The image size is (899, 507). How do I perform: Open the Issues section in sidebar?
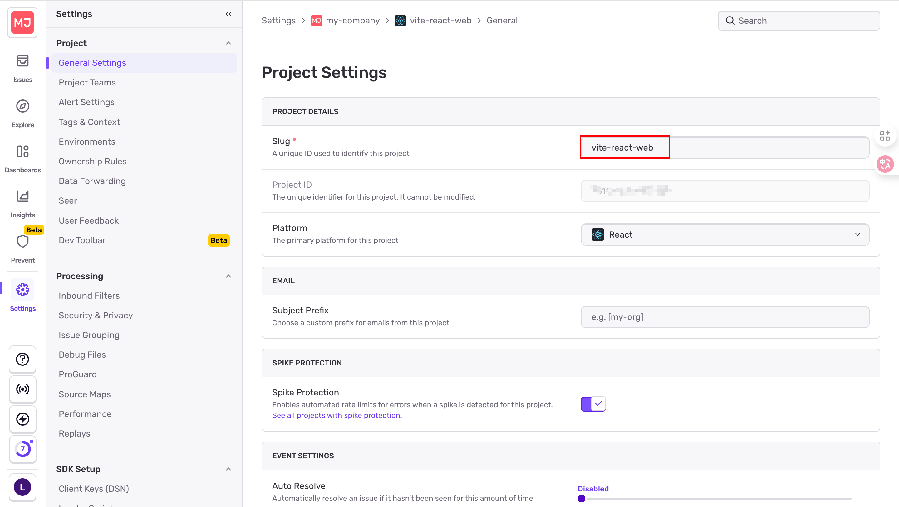(x=23, y=68)
